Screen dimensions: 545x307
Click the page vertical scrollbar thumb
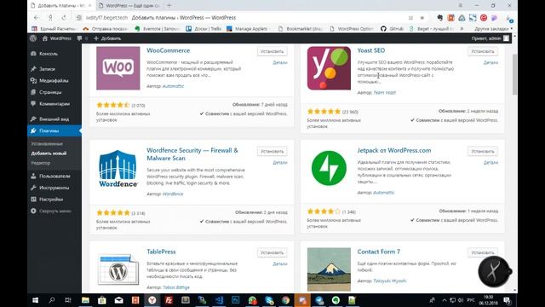pyautogui.click(x=514, y=74)
